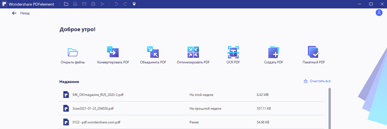Screen dimensions: 387x129
Task: Click the Open folder icon in title bar
Action: tap(66, 4)
